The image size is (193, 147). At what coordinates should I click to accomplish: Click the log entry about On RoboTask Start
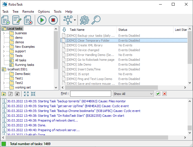pos(66,116)
